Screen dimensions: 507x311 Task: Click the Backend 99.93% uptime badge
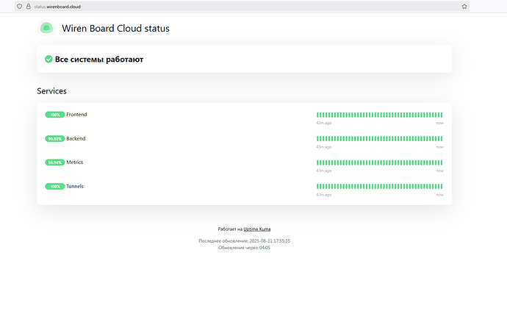point(55,138)
